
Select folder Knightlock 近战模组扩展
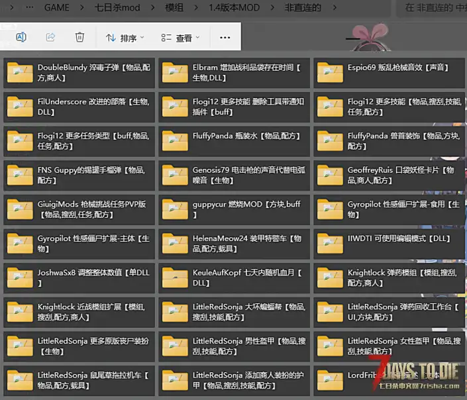coord(79,312)
